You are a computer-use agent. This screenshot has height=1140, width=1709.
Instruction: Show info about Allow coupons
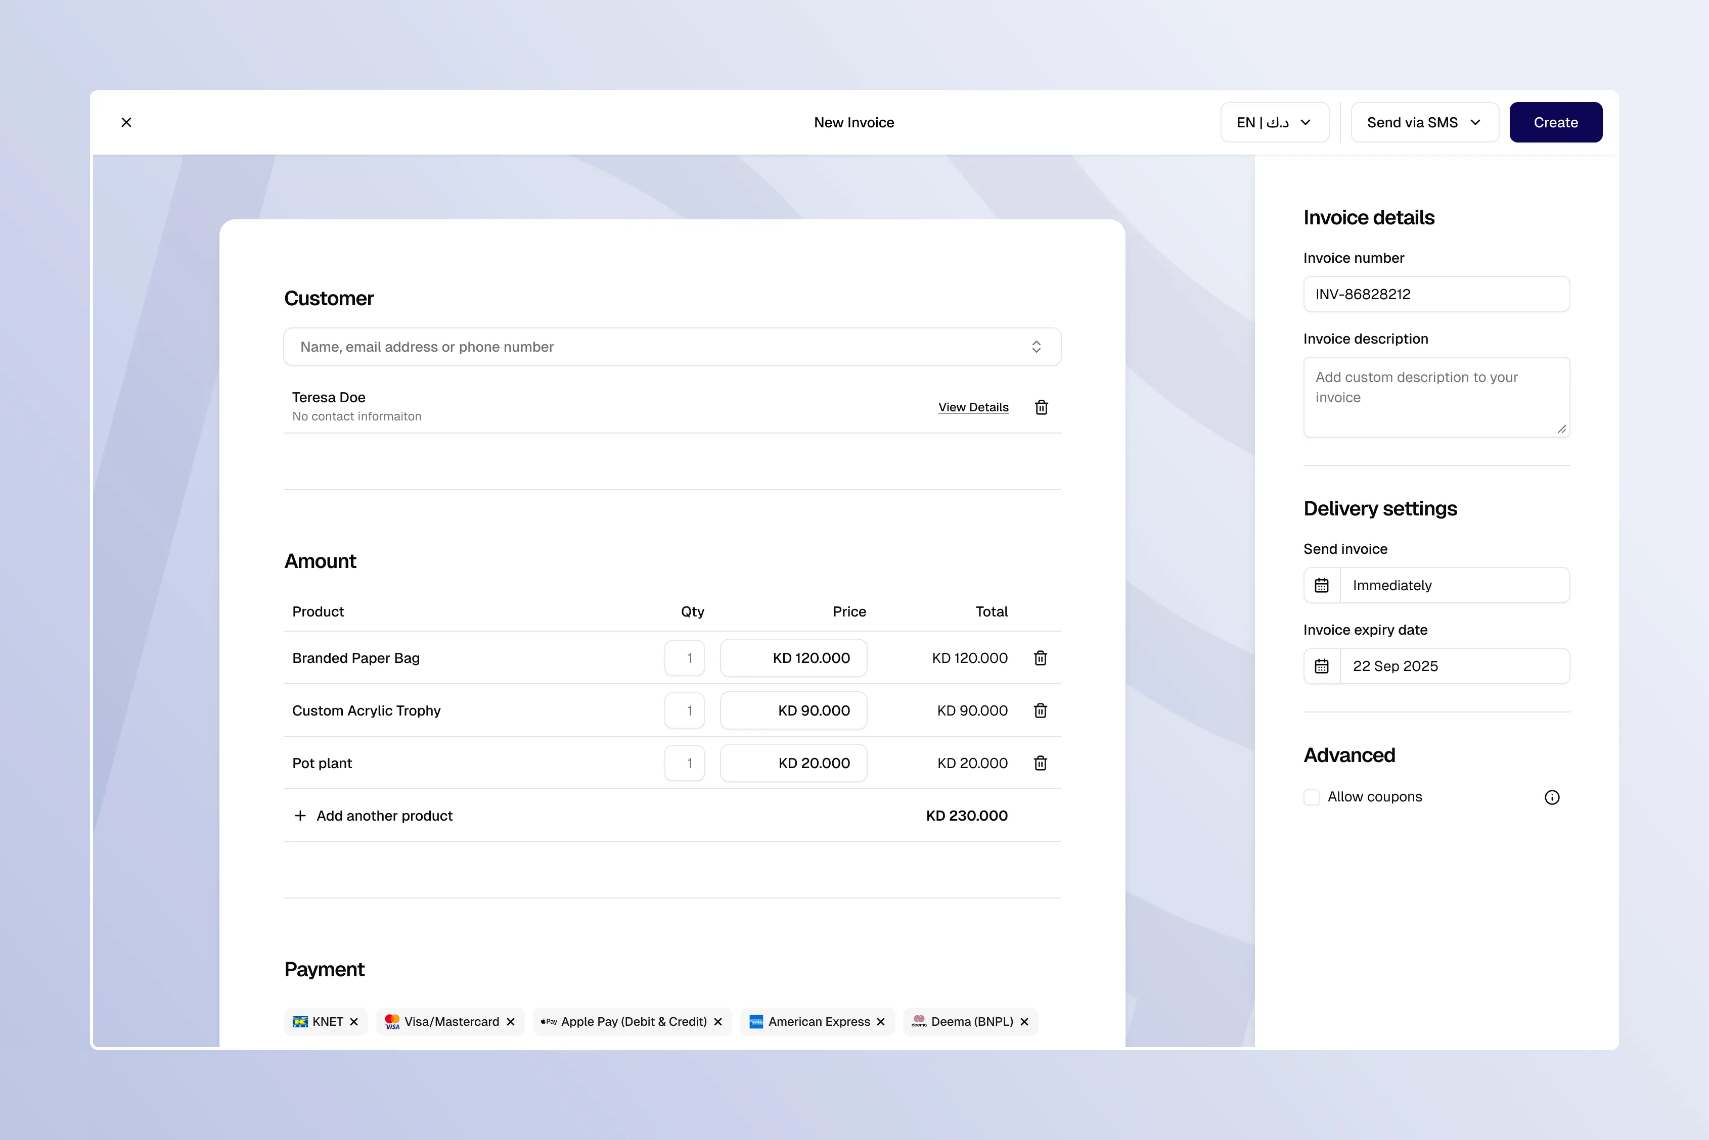point(1552,797)
